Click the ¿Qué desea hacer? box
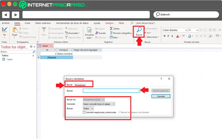This screenshot has height=139, width=222. click(145, 23)
